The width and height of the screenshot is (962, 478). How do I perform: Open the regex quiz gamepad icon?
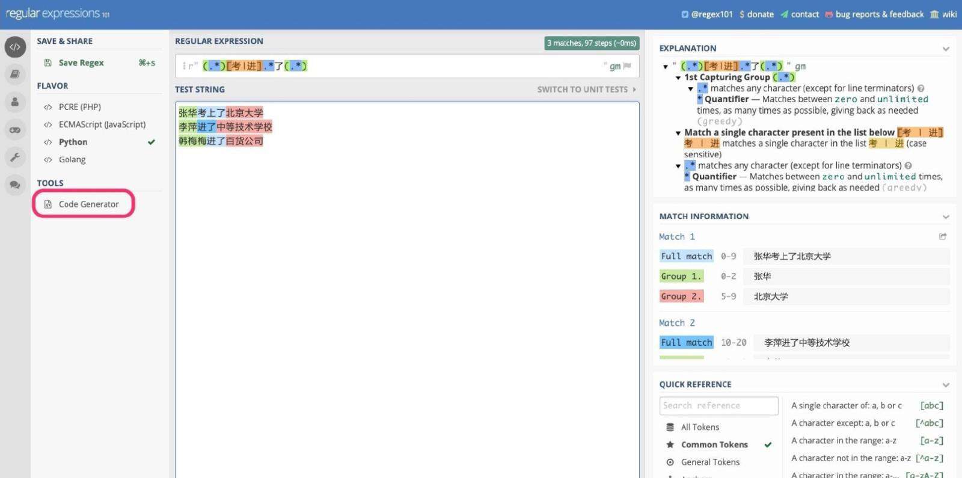click(x=15, y=130)
